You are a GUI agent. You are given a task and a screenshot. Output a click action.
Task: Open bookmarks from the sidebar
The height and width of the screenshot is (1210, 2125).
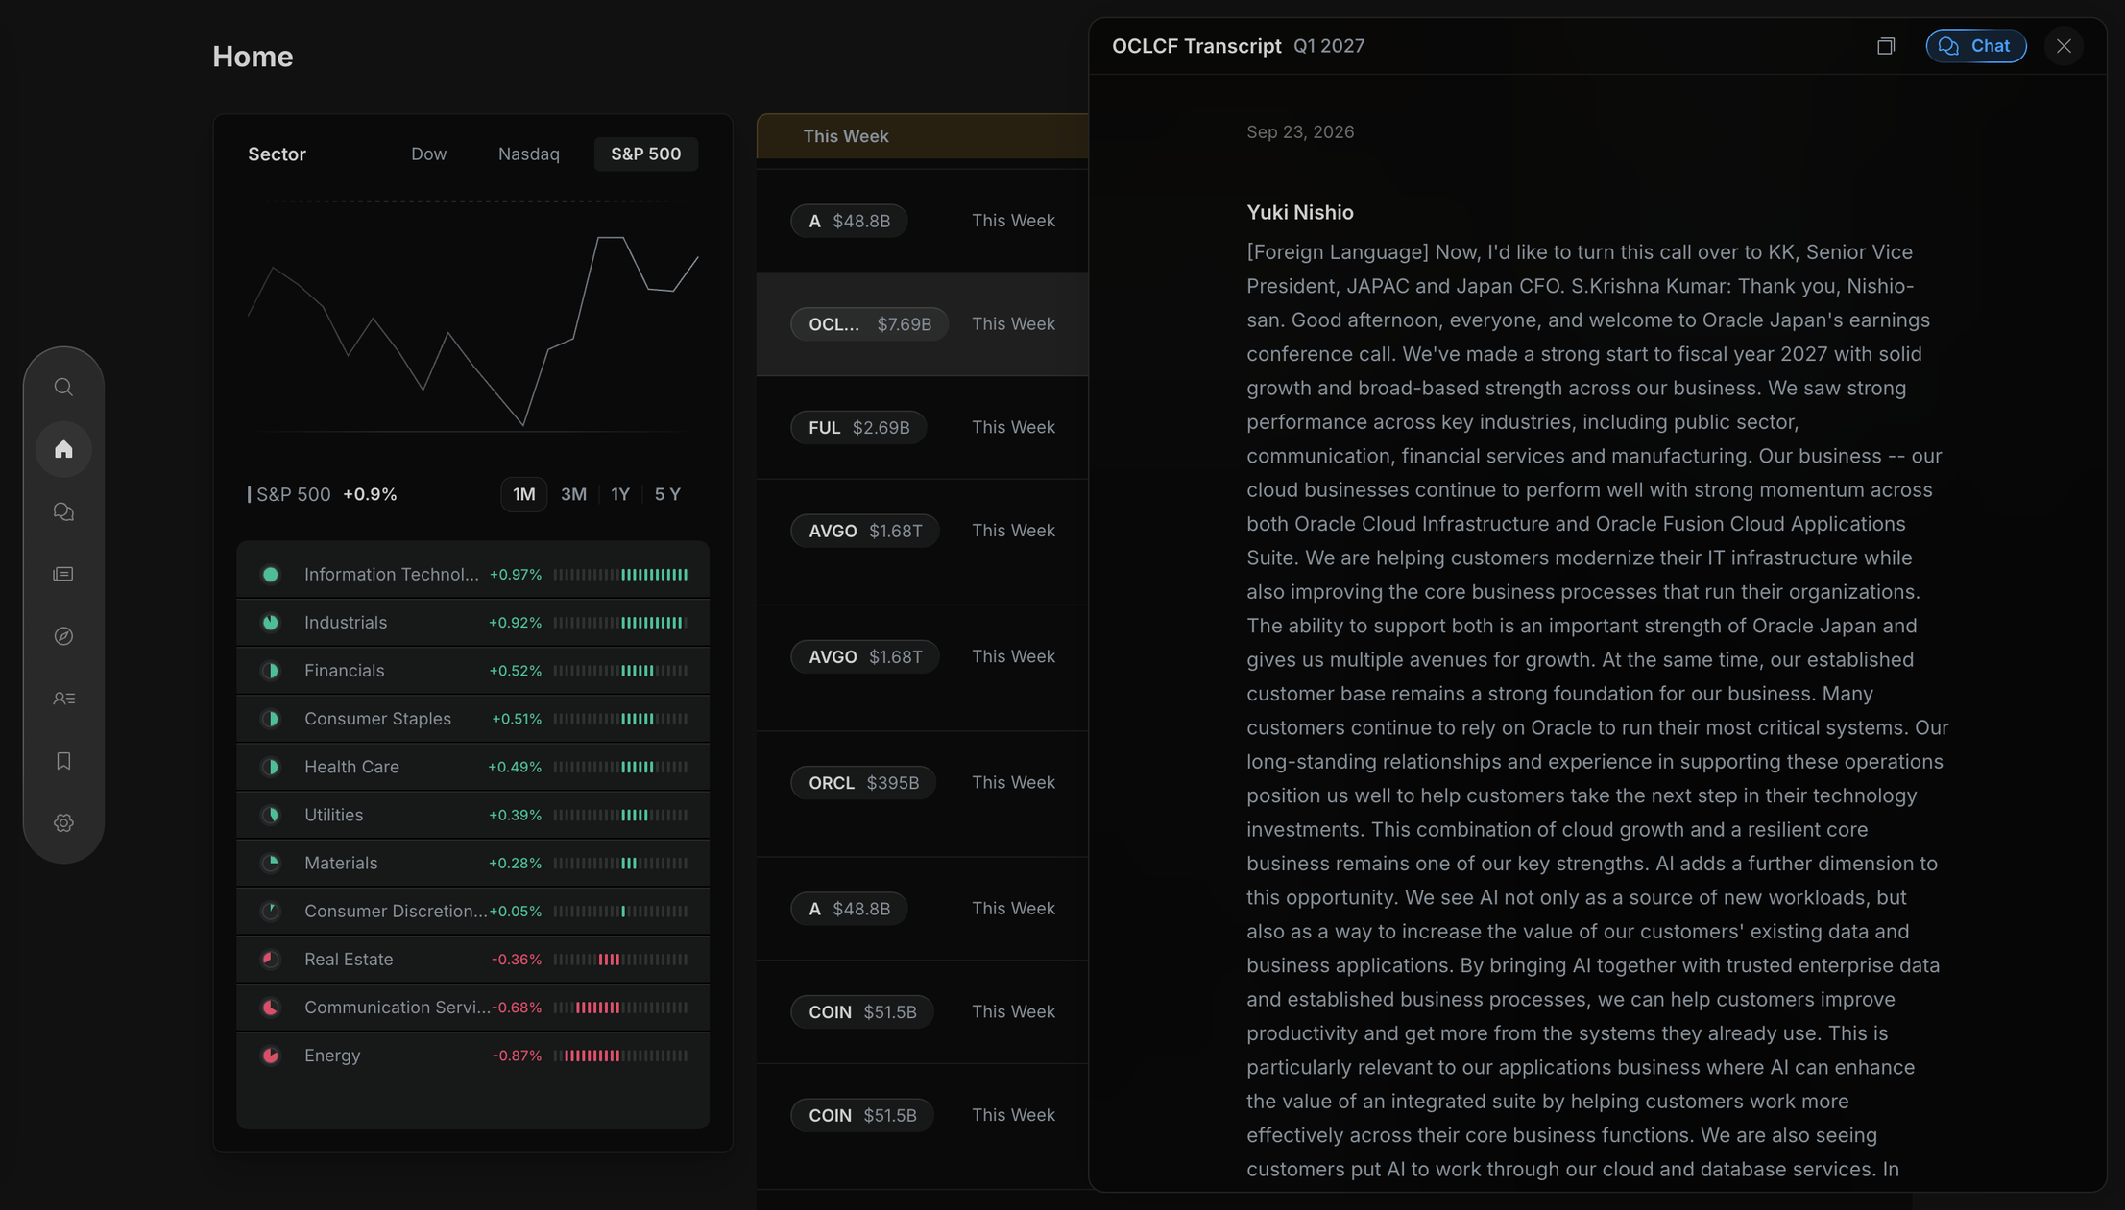coord(63,761)
